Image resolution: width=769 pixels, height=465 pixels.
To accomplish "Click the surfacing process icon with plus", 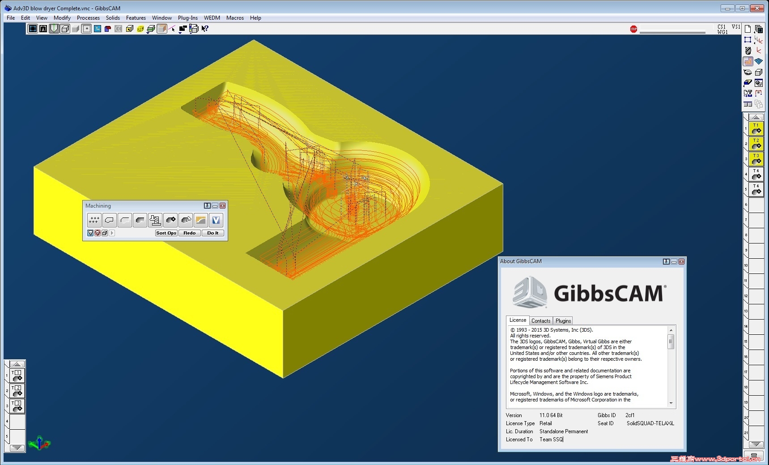I will (x=170, y=220).
